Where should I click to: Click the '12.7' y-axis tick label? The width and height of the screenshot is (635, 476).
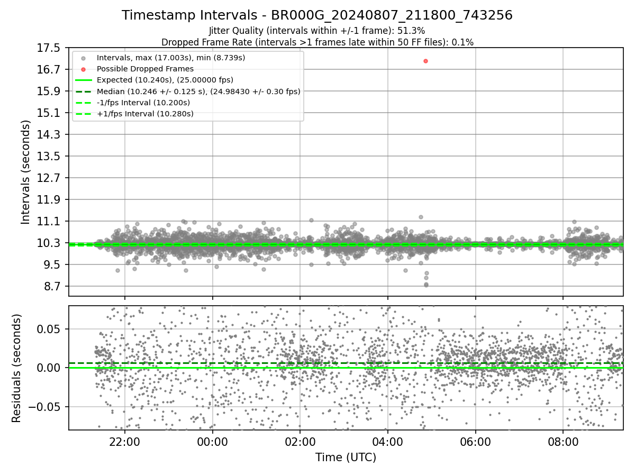[x=50, y=178]
